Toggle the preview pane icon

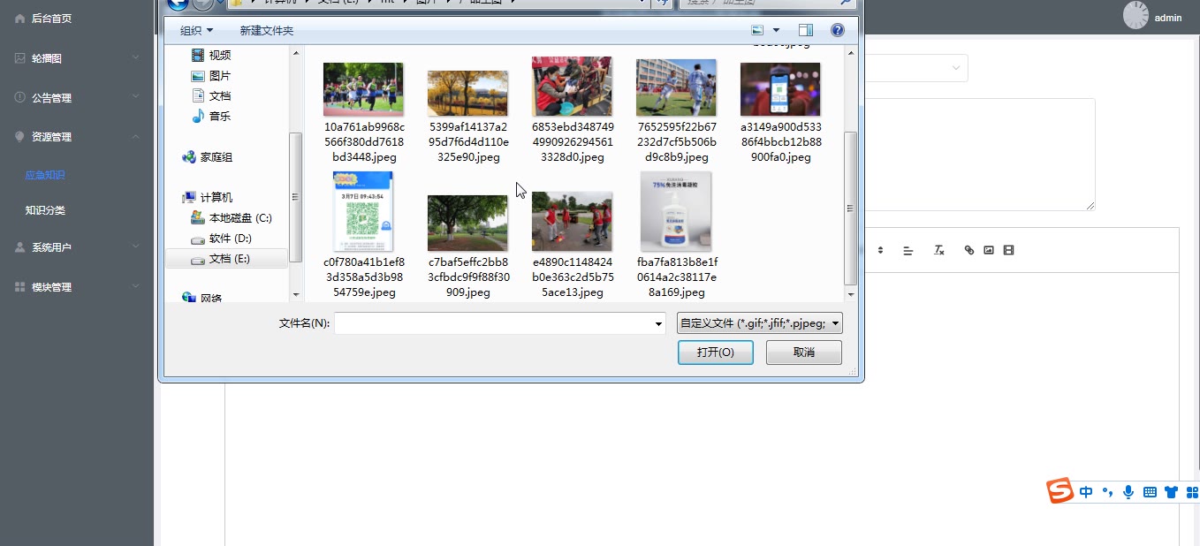coord(805,30)
